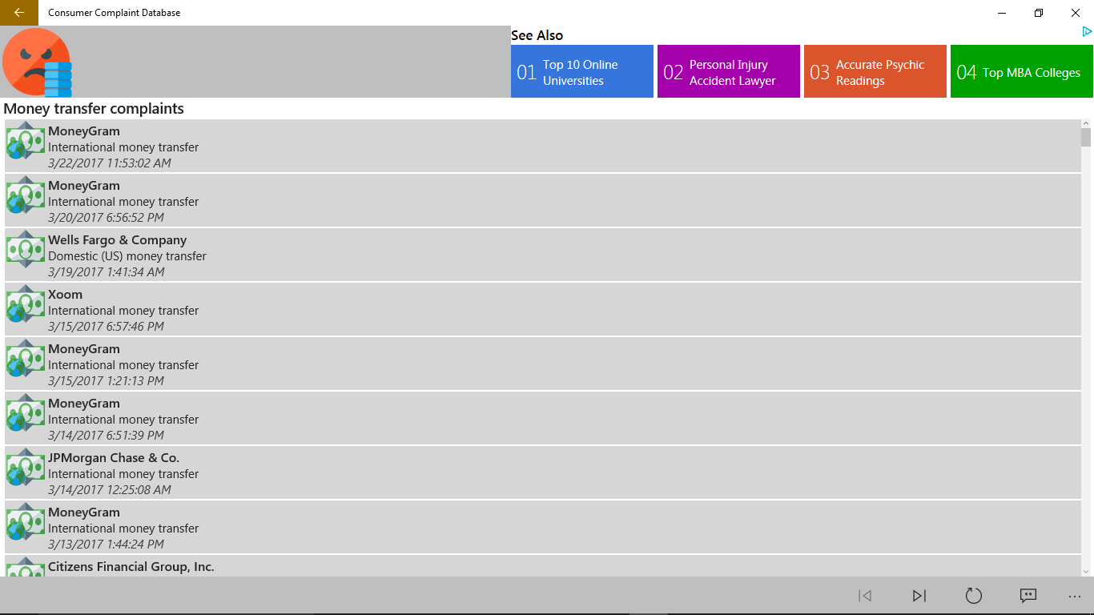Image resolution: width=1094 pixels, height=615 pixels.
Task: Open Top MBA Colleges ad
Action: pyautogui.click(x=1022, y=71)
